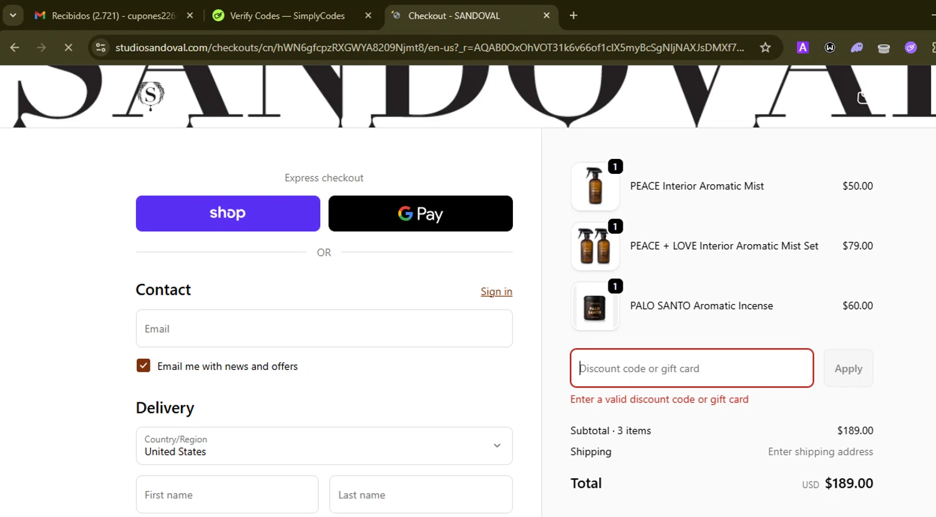Click the Apply discount button

[x=849, y=368]
